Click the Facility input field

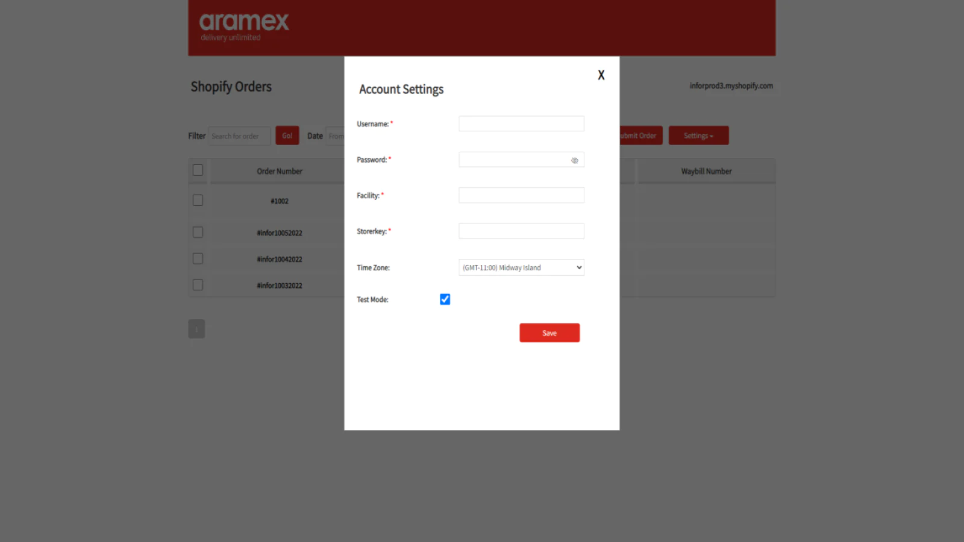coord(521,195)
